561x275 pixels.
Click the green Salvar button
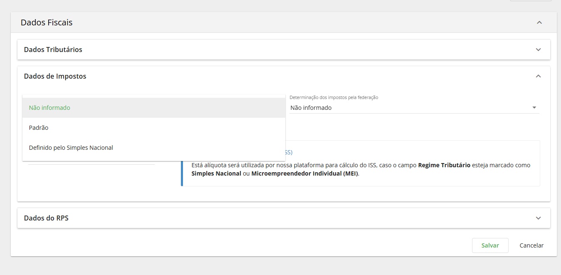click(490, 245)
